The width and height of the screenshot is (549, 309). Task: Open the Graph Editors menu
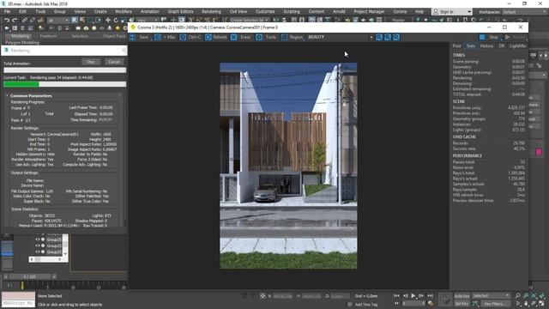coord(180,11)
